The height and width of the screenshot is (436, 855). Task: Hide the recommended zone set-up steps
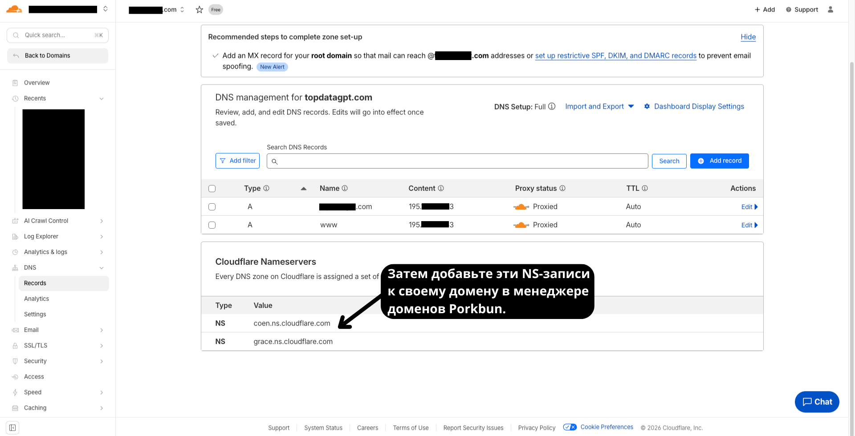pyautogui.click(x=748, y=37)
